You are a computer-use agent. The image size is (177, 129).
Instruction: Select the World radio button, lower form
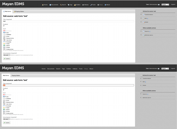click(x=5, y=109)
